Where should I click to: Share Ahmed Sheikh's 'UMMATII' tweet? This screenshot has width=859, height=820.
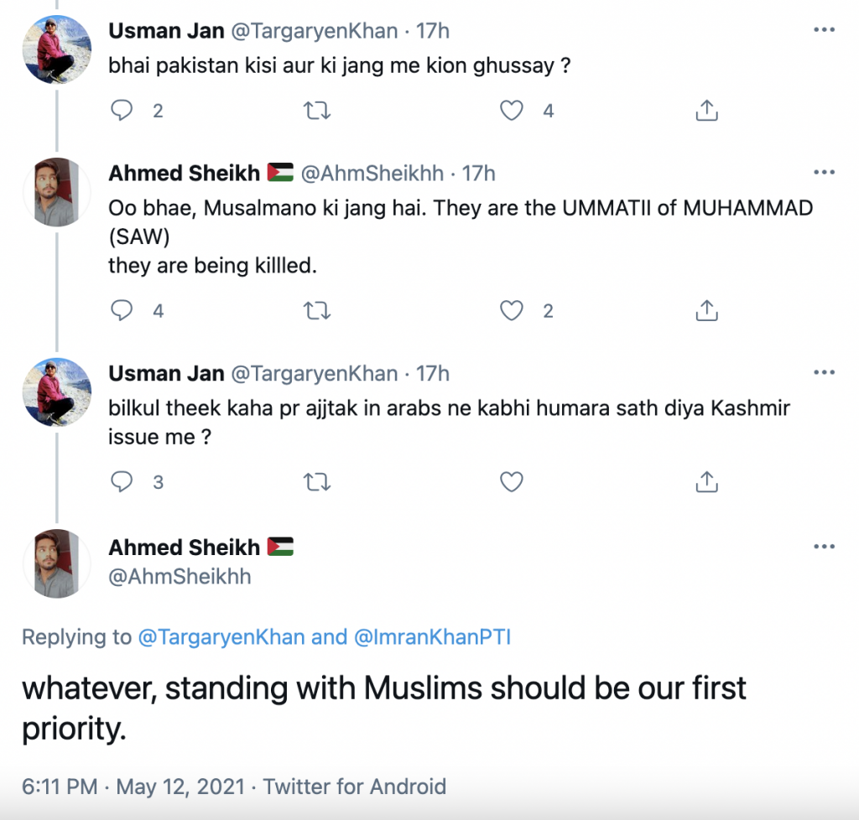click(706, 310)
